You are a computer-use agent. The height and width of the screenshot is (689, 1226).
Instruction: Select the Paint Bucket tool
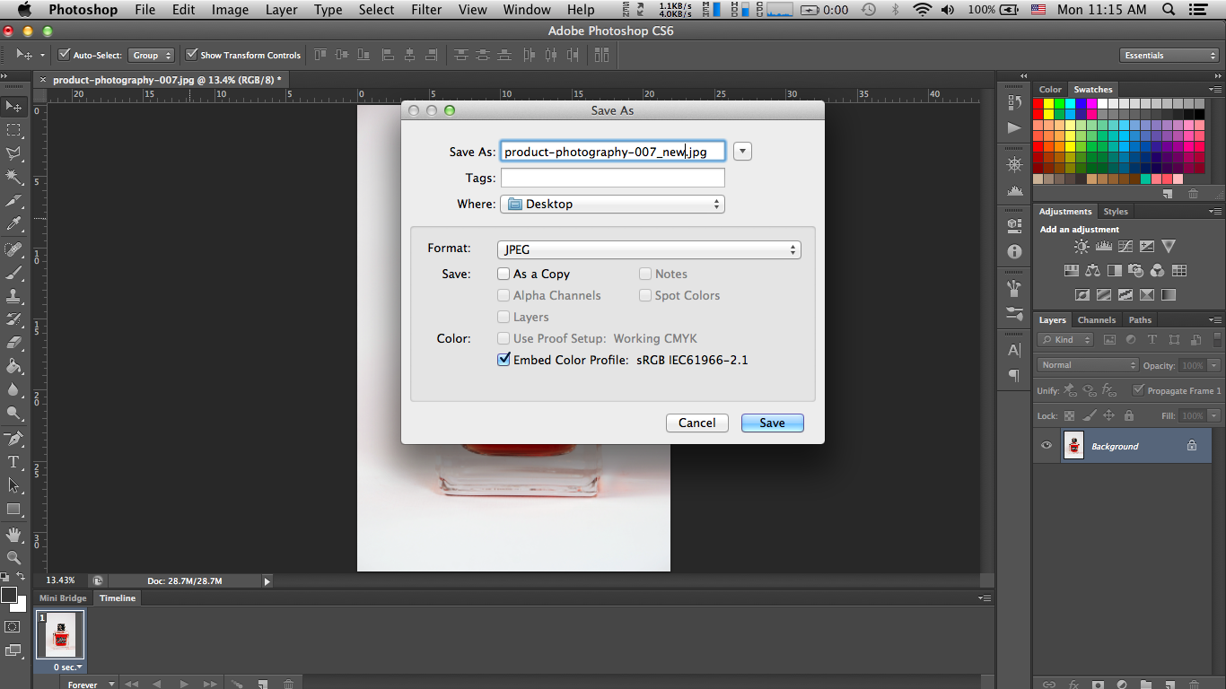(13, 366)
